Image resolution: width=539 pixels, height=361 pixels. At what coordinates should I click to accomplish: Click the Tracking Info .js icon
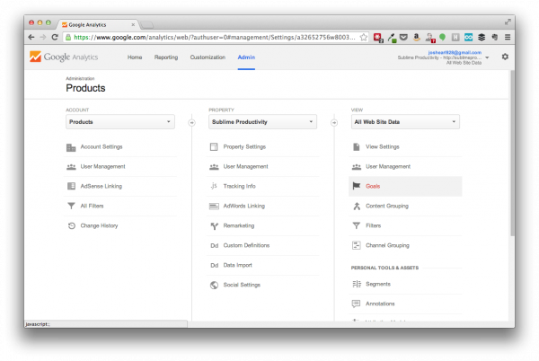click(x=214, y=186)
